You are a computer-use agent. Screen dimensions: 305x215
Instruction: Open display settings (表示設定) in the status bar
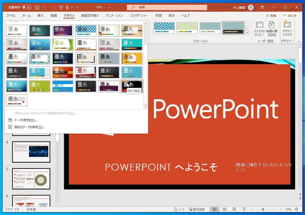click(197, 209)
